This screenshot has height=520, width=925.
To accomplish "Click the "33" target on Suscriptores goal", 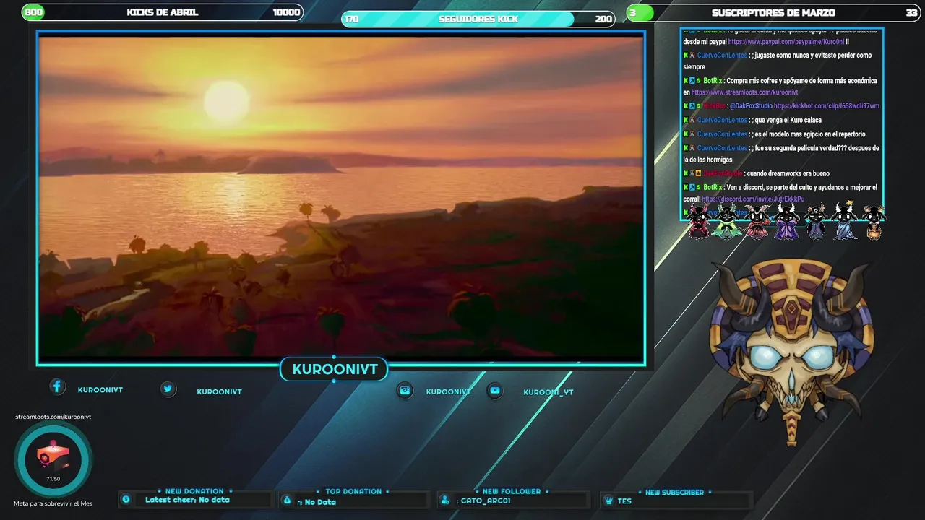I will (x=911, y=12).
